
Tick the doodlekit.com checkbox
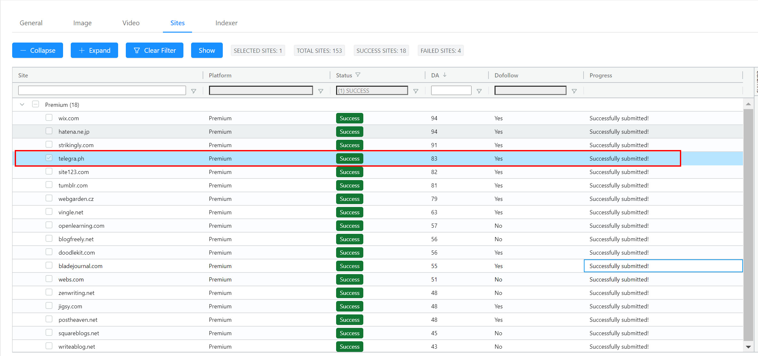point(49,252)
